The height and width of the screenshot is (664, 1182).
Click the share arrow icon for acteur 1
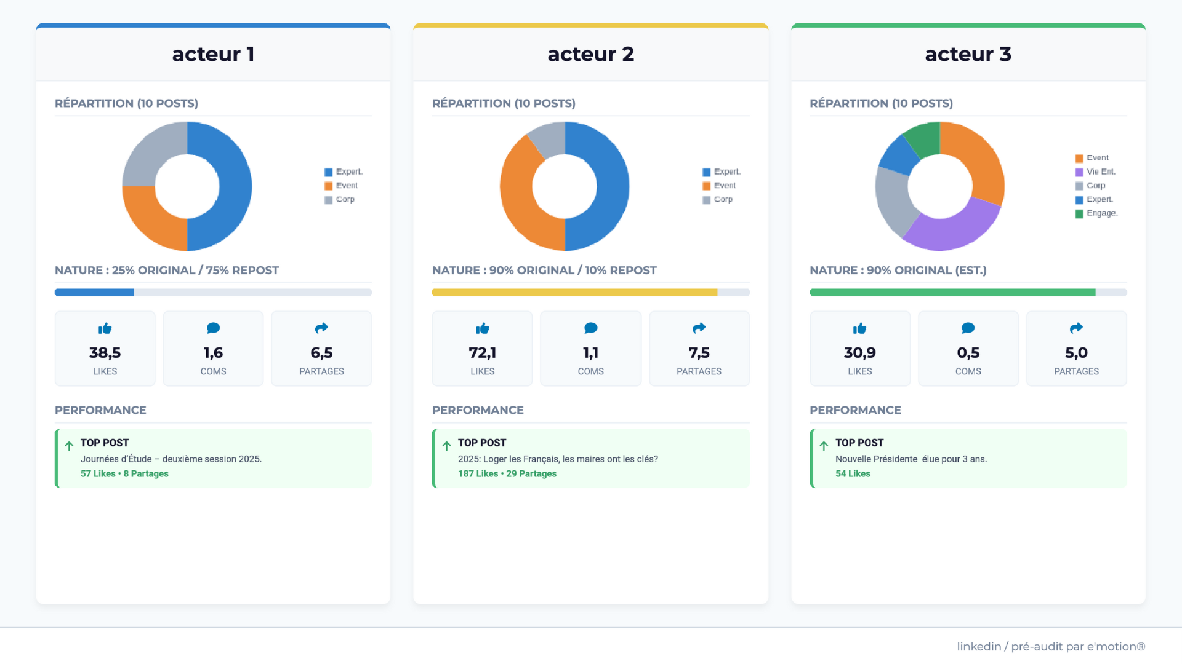(321, 328)
